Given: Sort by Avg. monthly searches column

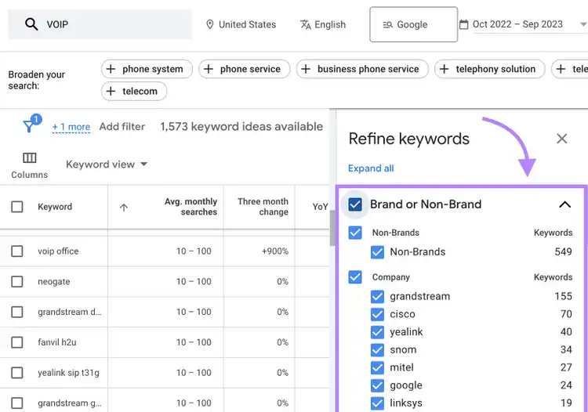Looking at the screenshot, I should click(191, 207).
